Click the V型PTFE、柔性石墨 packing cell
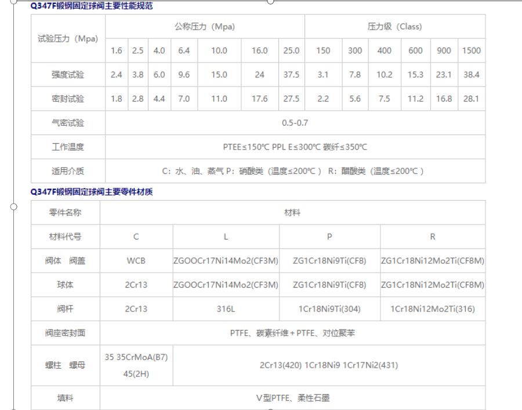The image size is (522, 410). pos(292,398)
